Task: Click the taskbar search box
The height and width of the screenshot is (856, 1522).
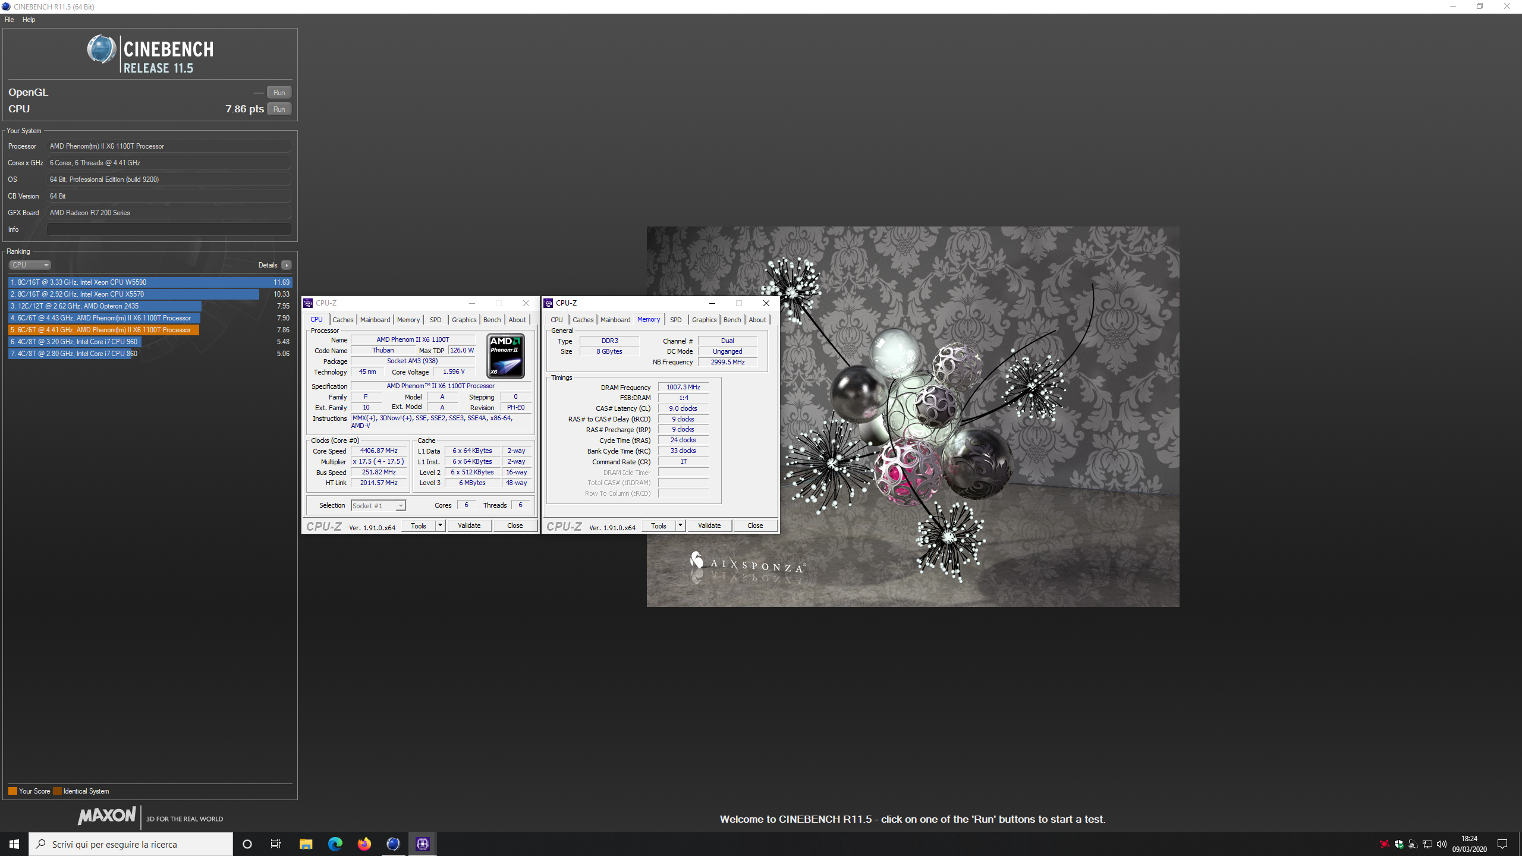Action: tap(131, 844)
